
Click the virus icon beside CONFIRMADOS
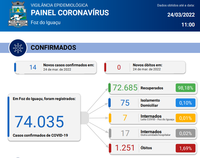(18, 48)
